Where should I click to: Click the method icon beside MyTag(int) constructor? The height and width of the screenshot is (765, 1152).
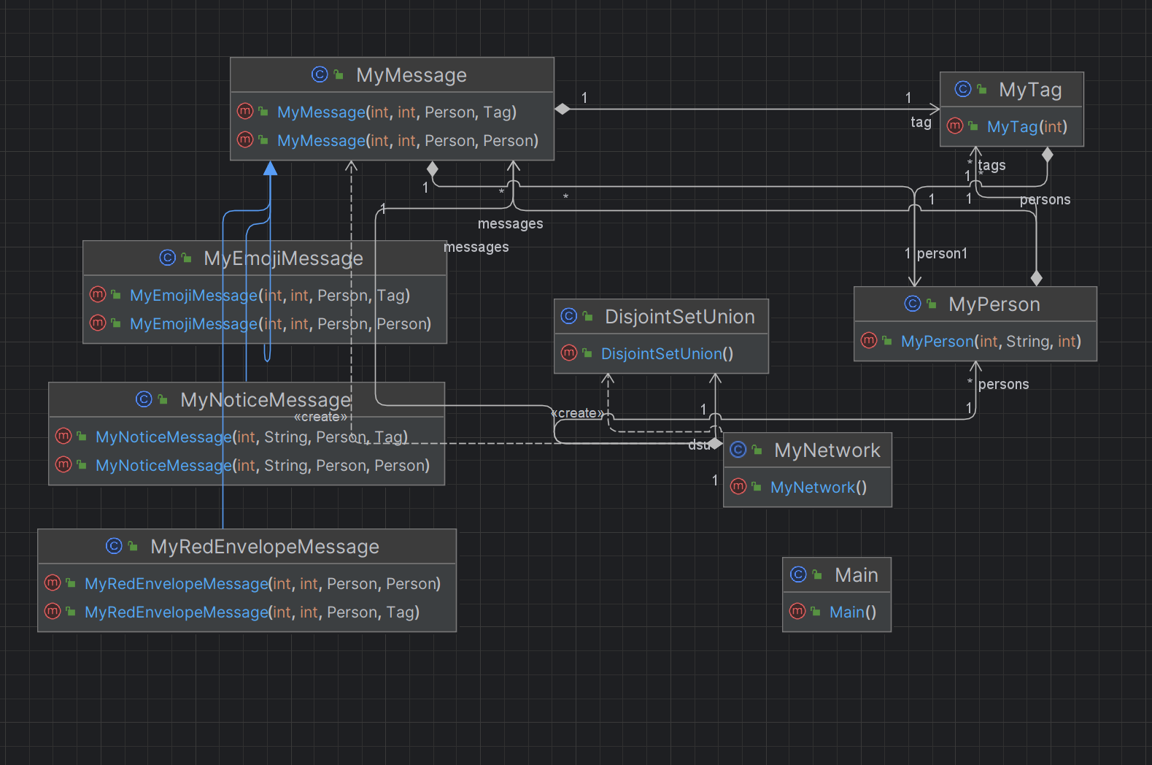point(955,126)
